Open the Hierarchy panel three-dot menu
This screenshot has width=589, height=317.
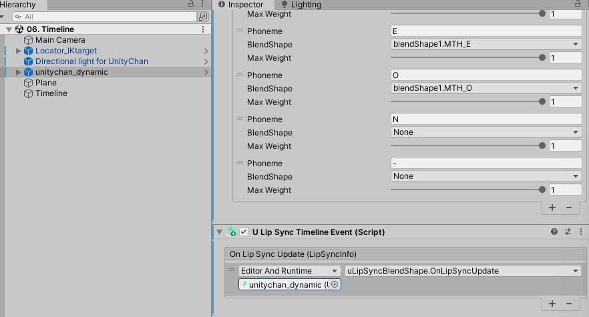pyautogui.click(x=202, y=4)
